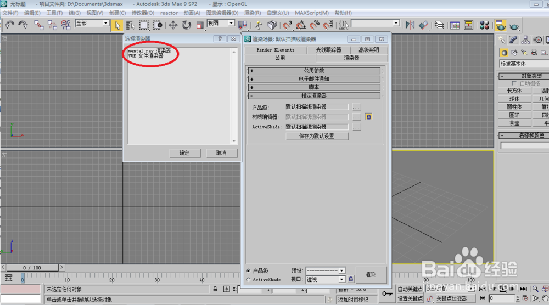This screenshot has width=549, height=305.
Task: Toggle Window/Crossing selection mode icon
Action: coord(157,25)
